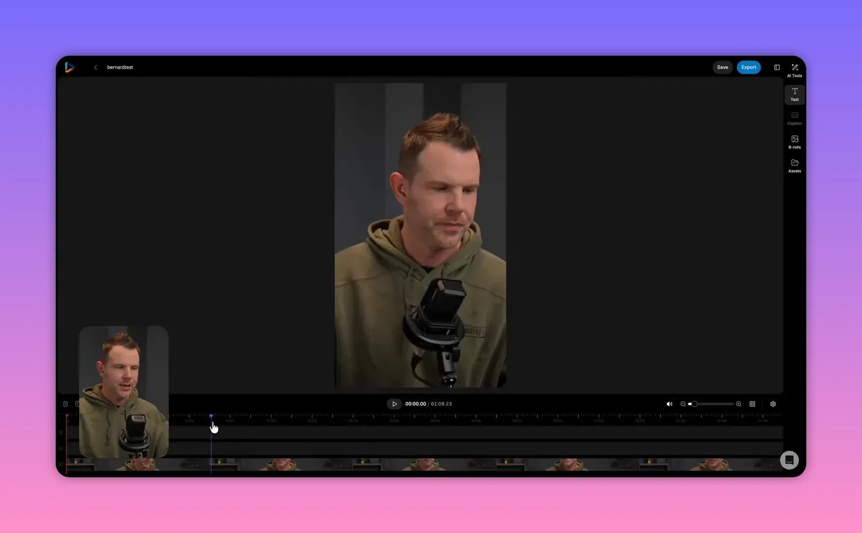Open the Assets panel

(x=795, y=166)
